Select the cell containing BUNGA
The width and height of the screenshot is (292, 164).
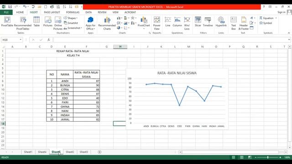tap(65, 85)
